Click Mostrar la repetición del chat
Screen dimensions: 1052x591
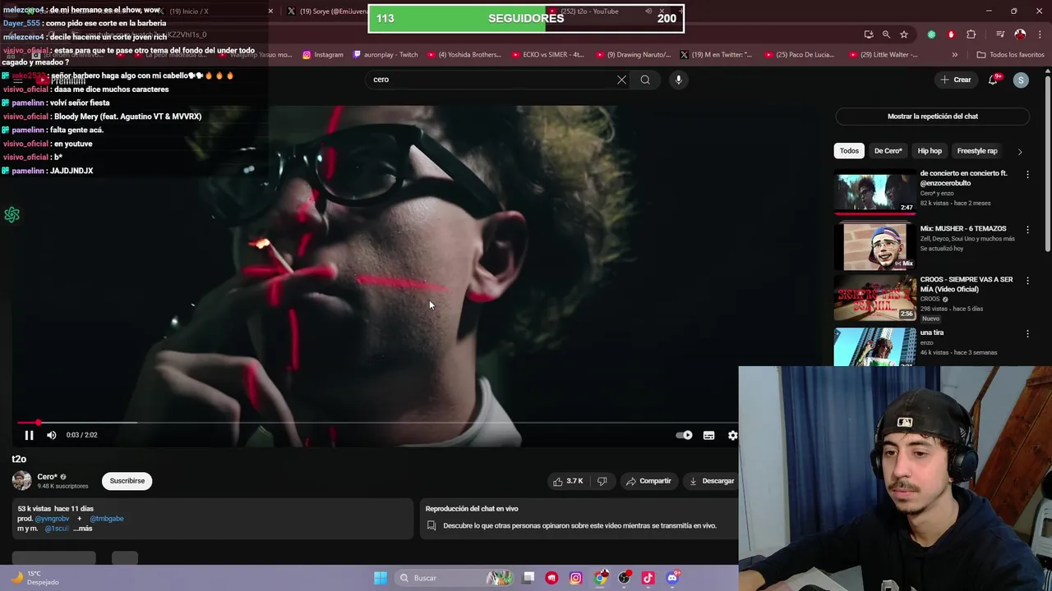click(933, 117)
